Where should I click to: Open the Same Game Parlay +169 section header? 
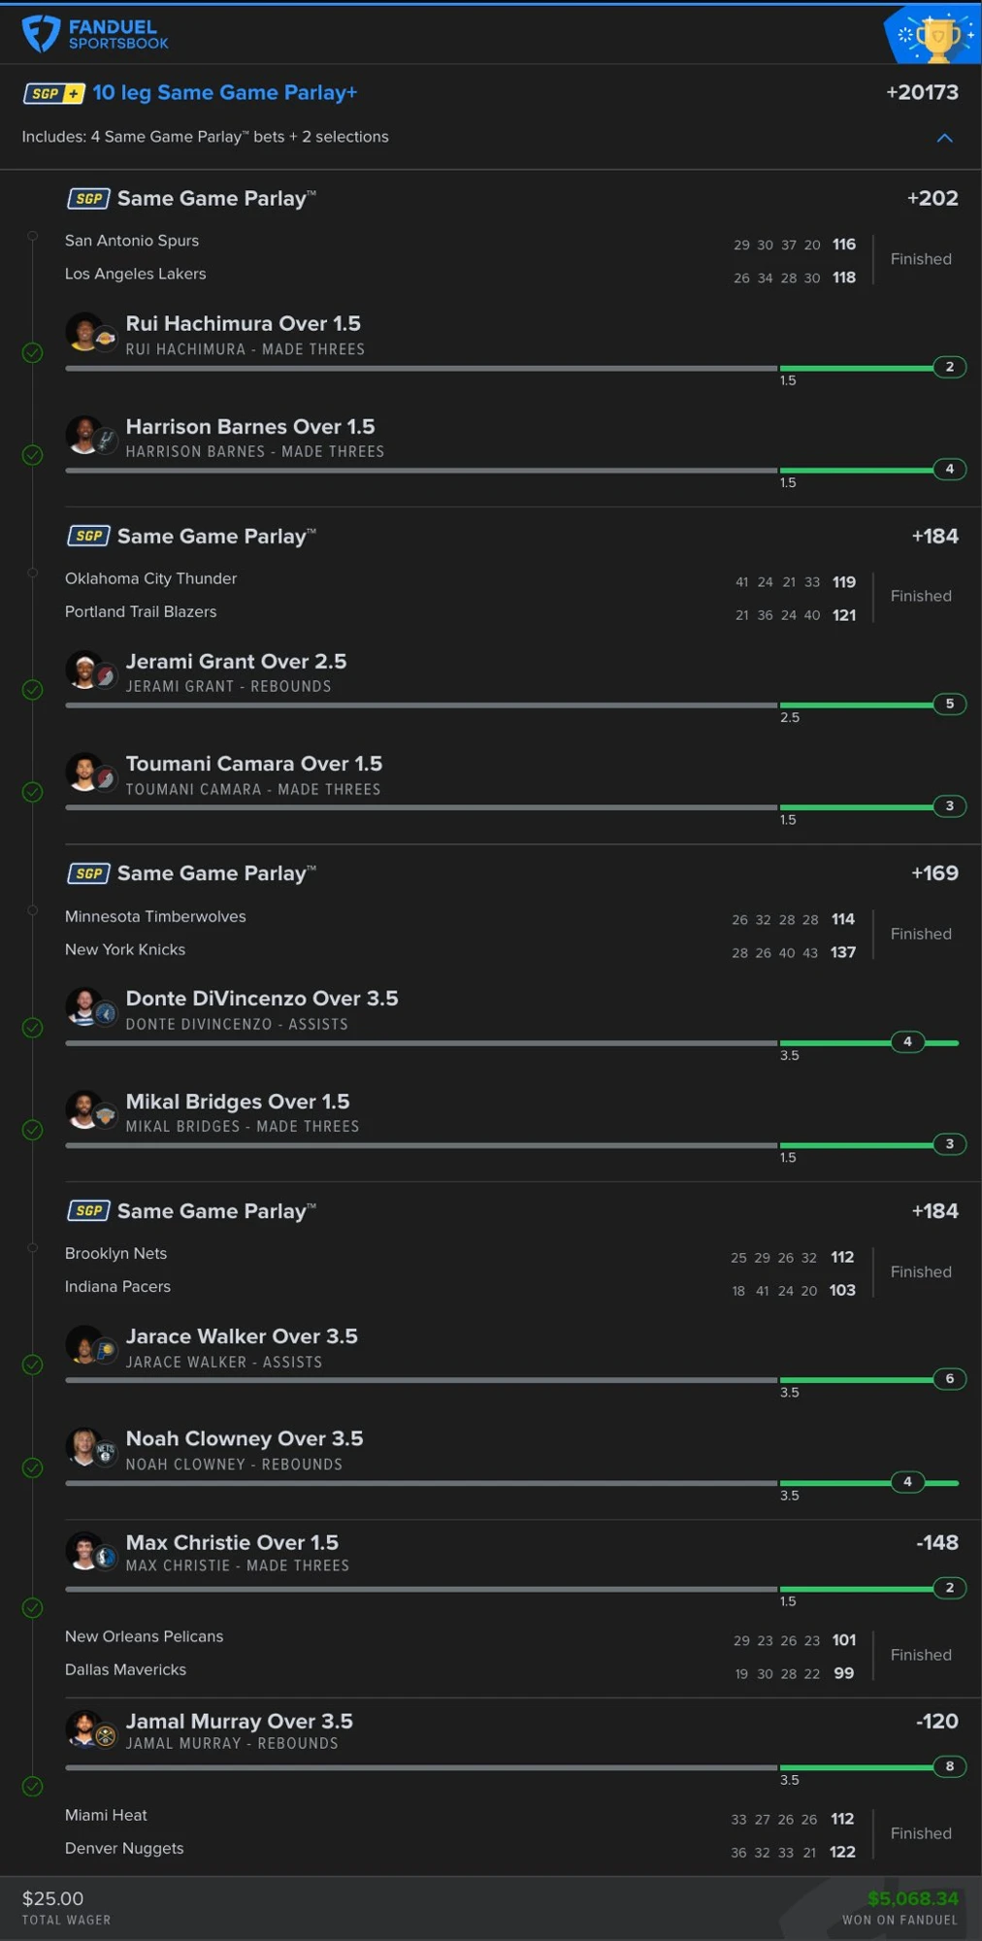(512, 873)
